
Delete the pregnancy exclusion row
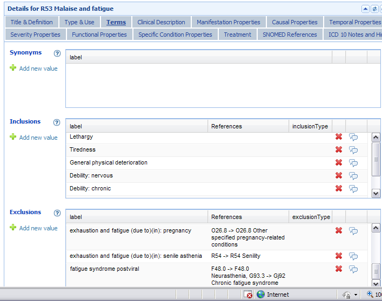click(339, 230)
